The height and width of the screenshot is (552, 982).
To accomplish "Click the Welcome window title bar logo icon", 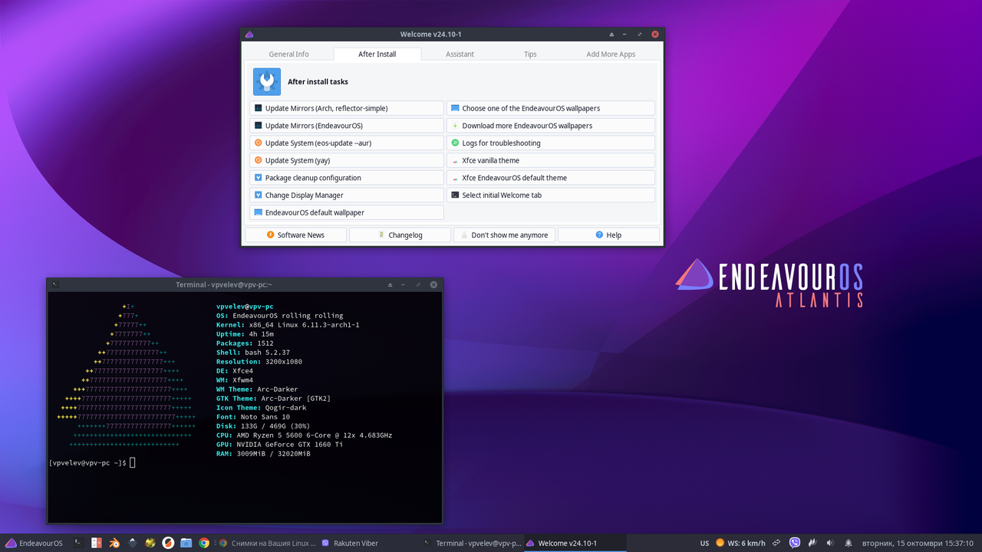I will coord(249,34).
